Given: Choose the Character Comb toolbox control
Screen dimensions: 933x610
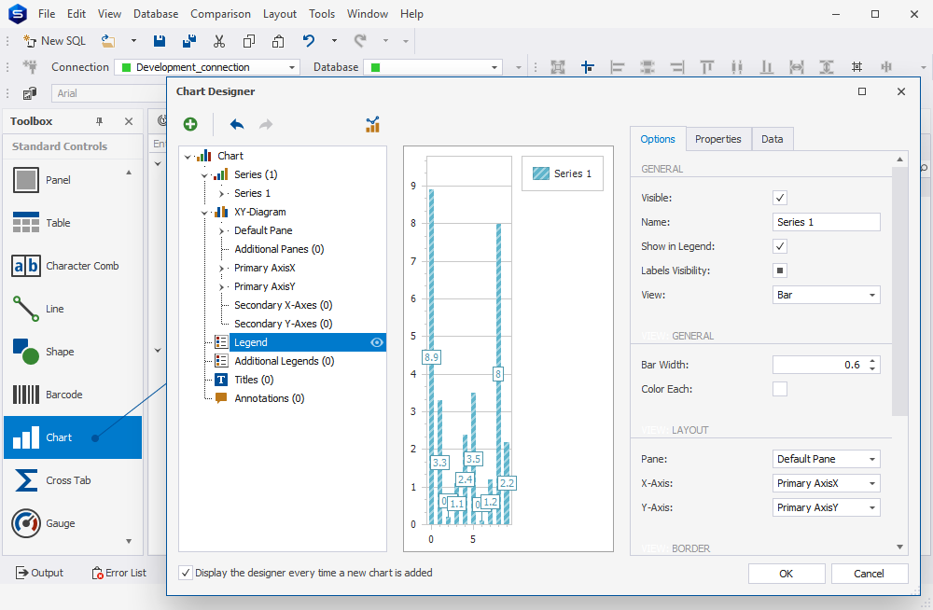Looking at the screenshot, I should tap(73, 266).
